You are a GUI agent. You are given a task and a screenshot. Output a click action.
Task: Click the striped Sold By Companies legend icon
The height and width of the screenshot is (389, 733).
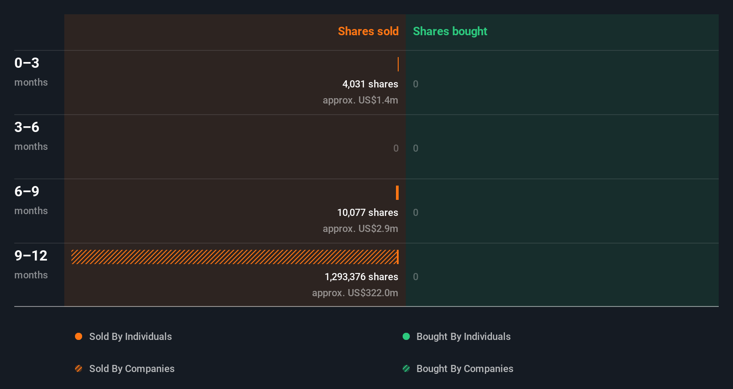(79, 368)
